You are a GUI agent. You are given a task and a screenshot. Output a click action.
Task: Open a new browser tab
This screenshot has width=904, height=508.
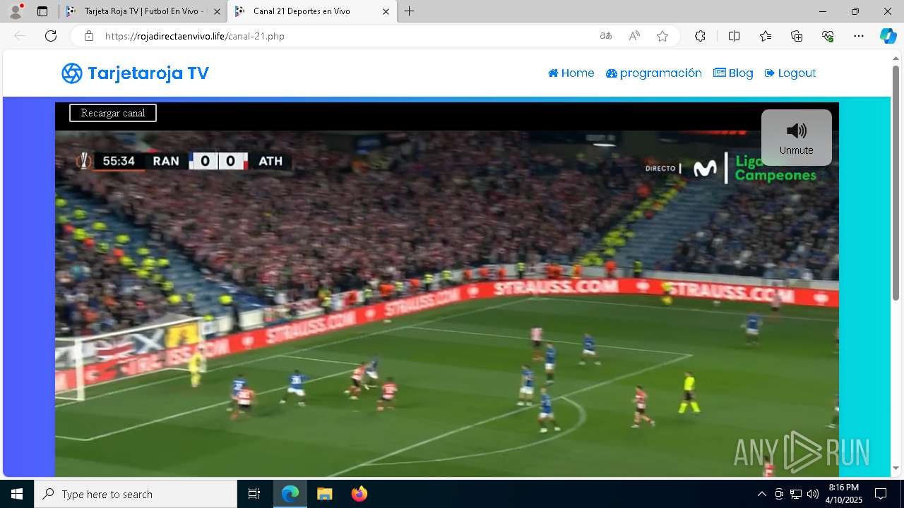coord(410,11)
